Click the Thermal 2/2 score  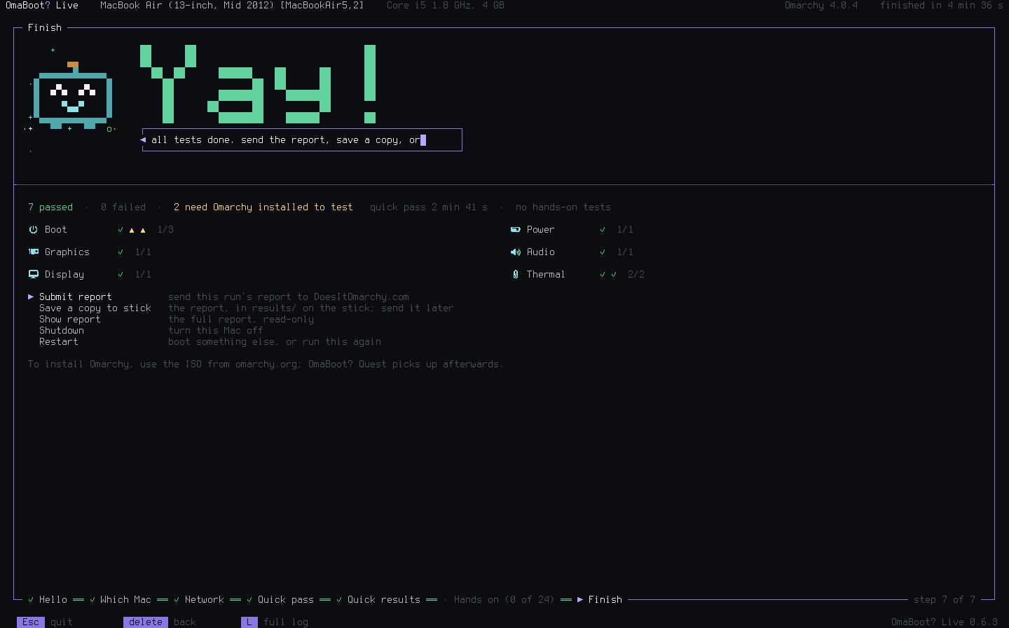(x=636, y=274)
